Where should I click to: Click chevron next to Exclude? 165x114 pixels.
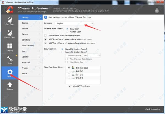tap(40, 34)
